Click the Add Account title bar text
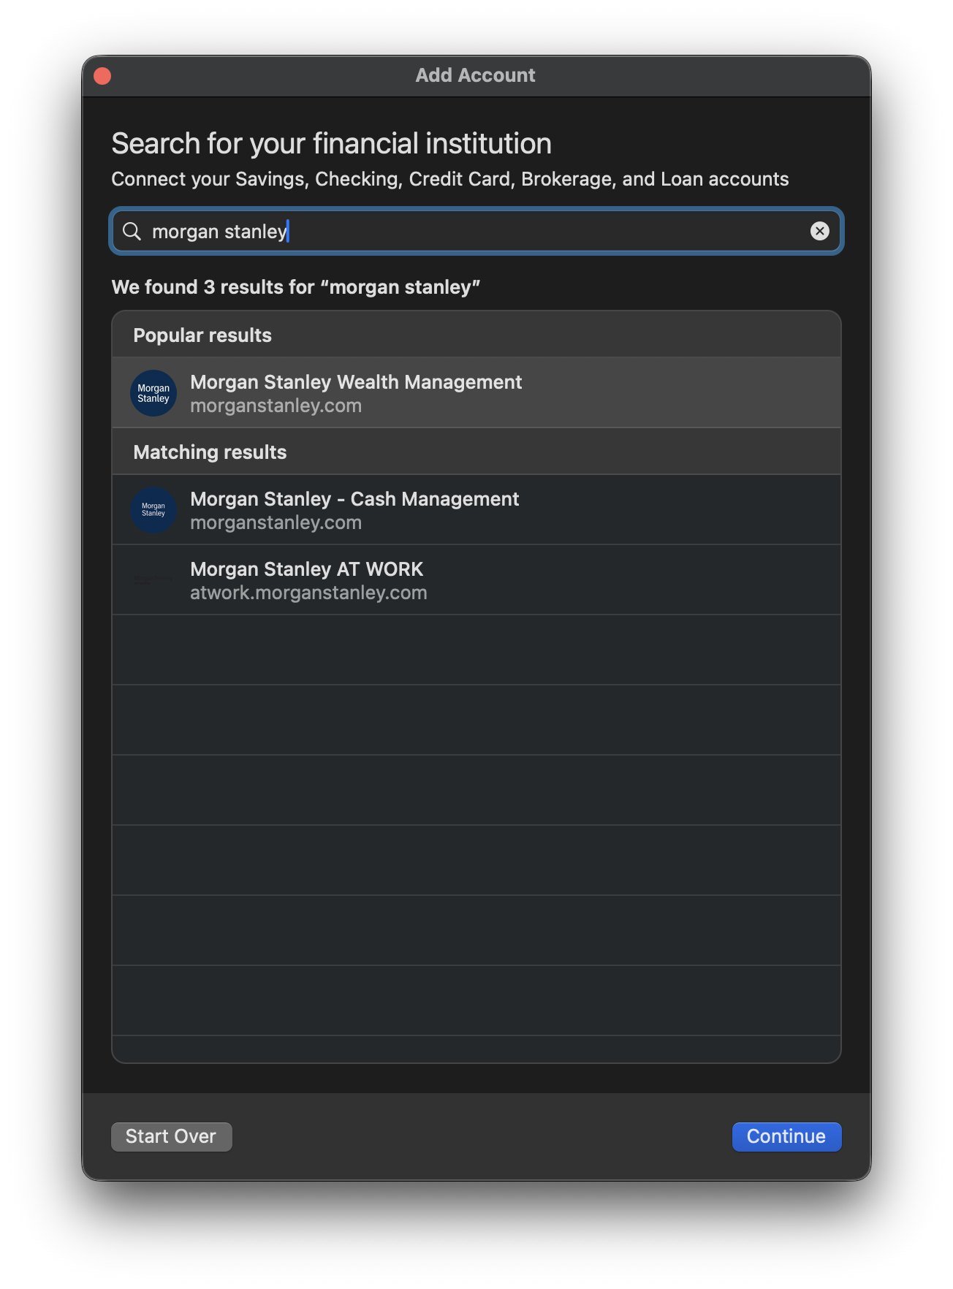Viewport: 953px width, 1289px height. coord(476,75)
